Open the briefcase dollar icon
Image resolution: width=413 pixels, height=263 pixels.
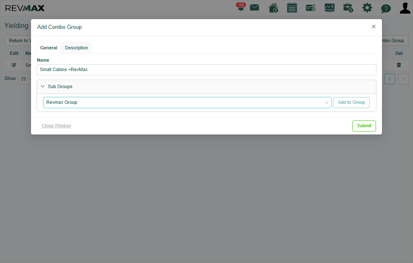(348, 8)
